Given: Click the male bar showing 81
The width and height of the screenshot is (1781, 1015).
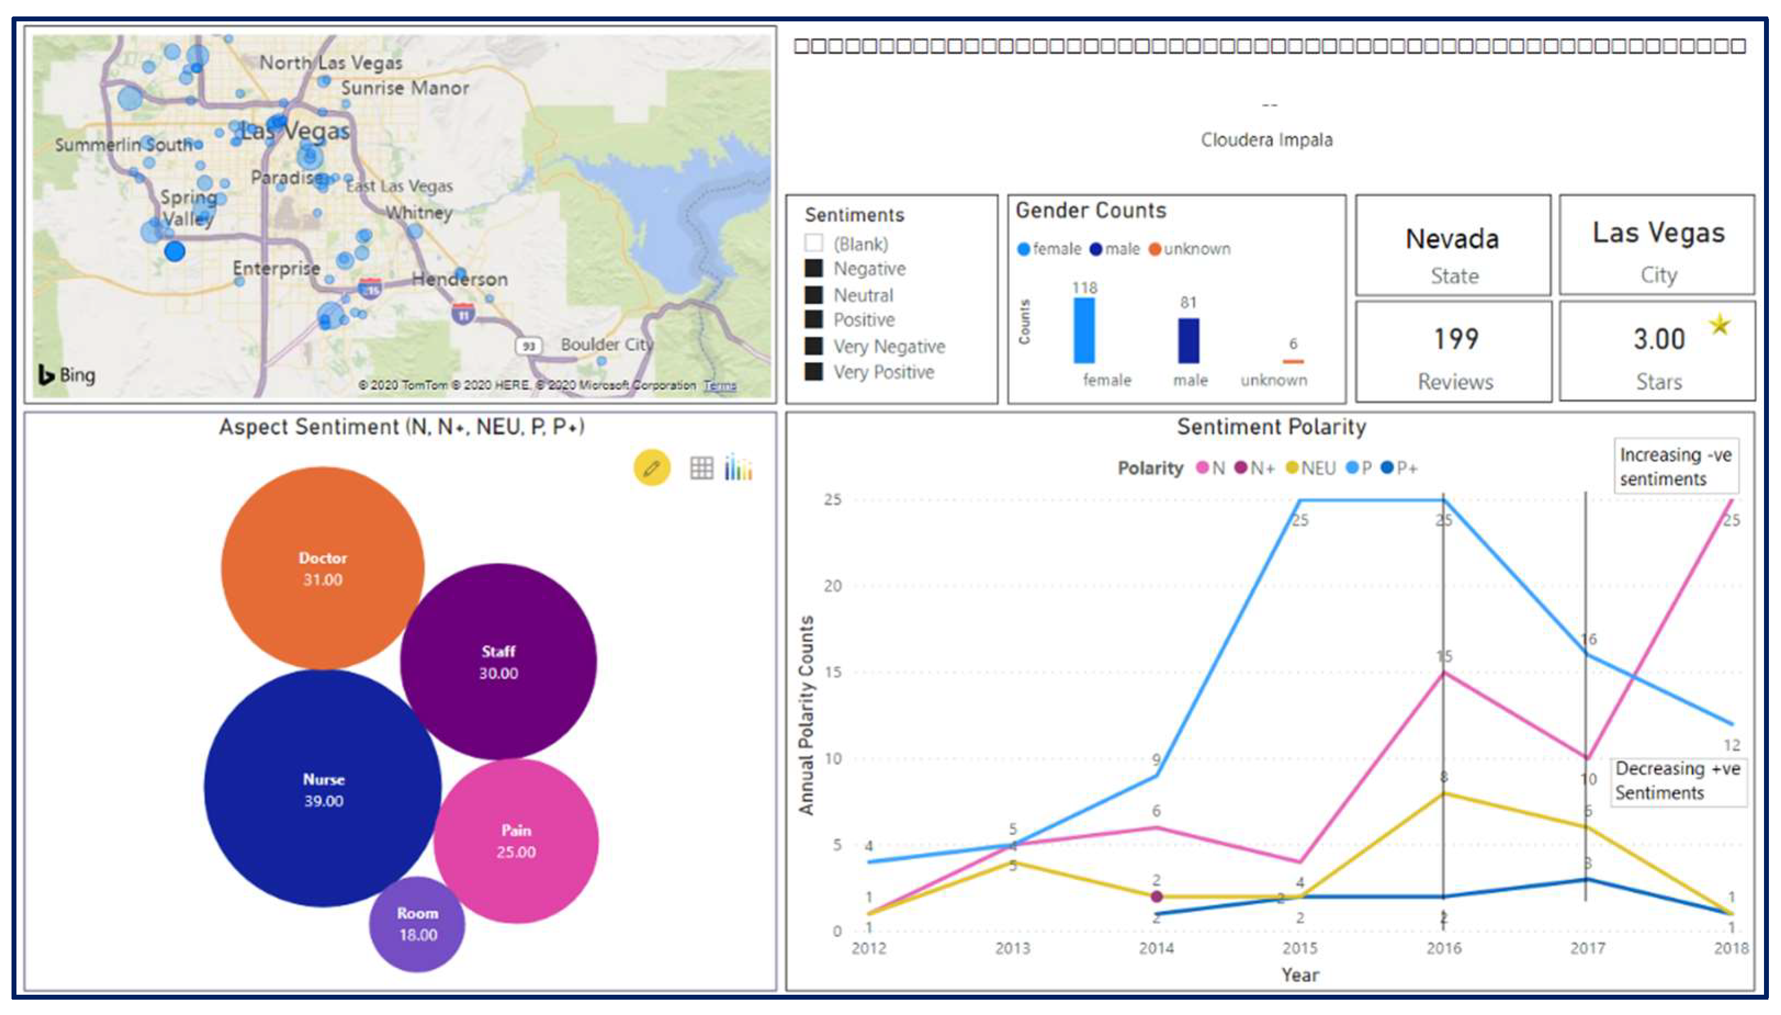Looking at the screenshot, I should [1188, 341].
